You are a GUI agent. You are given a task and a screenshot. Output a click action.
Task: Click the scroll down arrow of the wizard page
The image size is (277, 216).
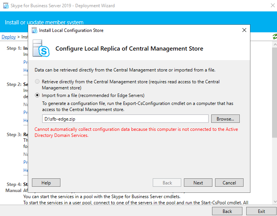pos(274,202)
